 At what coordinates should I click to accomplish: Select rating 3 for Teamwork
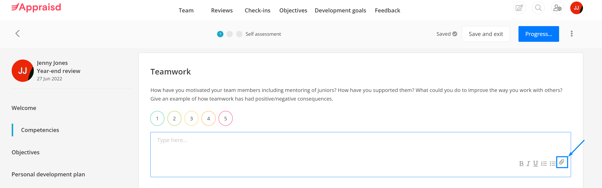point(191,118)
